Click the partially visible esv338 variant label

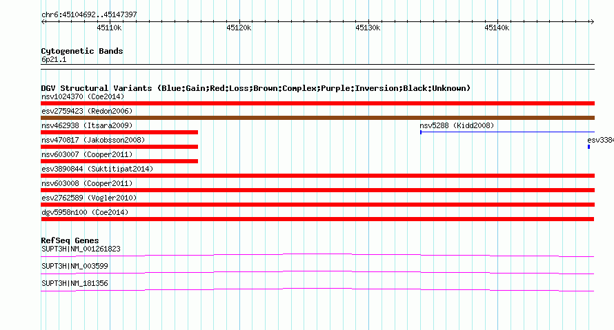(600, 140)
